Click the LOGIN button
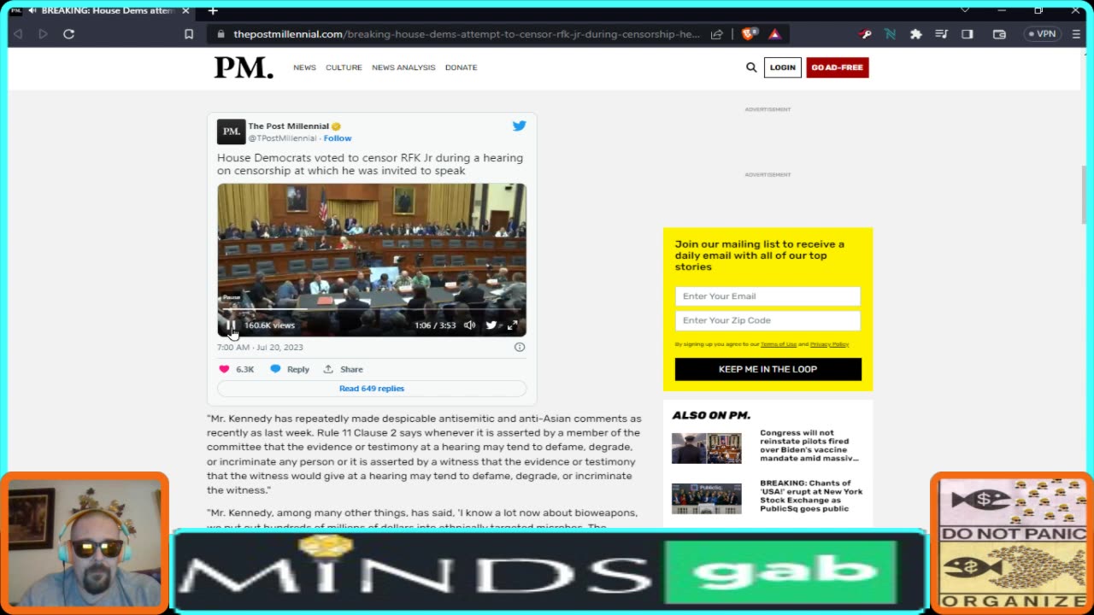The height and width of the screenshot is (615, 1094). 782,67
